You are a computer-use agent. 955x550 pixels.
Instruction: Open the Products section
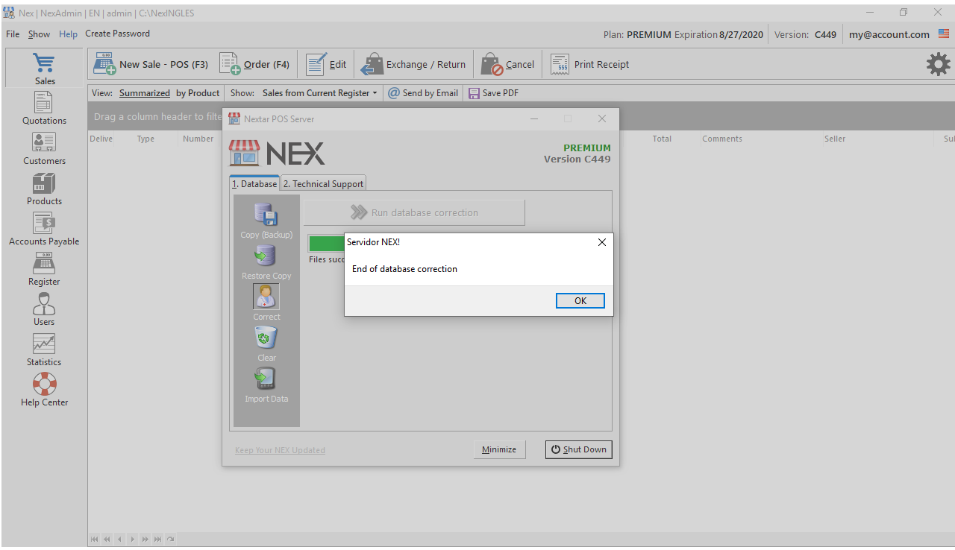[44, 189]
